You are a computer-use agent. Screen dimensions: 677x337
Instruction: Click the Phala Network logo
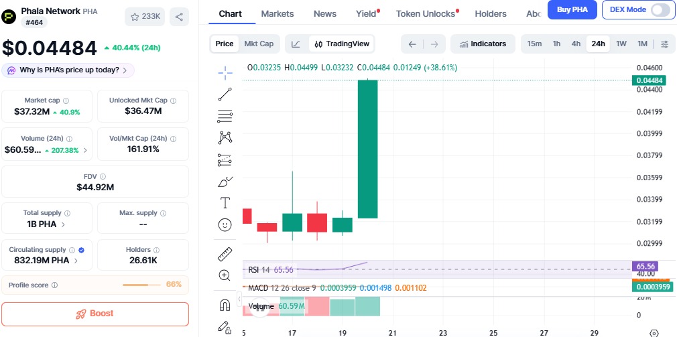pos(9,17)
